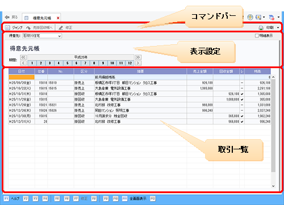
Task: Toggle the レ check mark in the 1,000,000 回収 row
Action: tap(242, 99)
